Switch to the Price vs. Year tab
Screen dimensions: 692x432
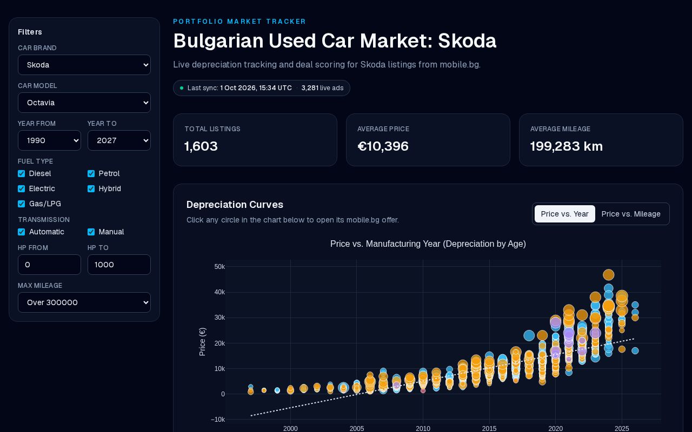pyautogui.click(x=565, y=214)
